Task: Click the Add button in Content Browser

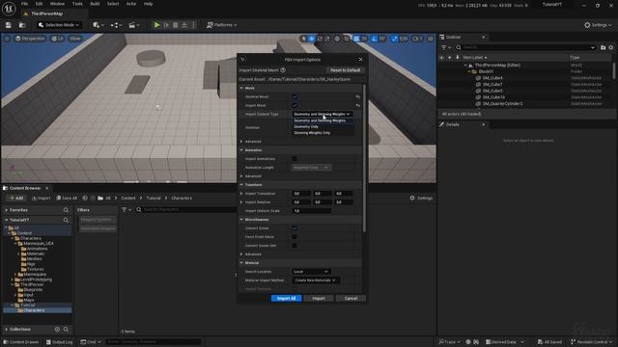Action: 16,198
